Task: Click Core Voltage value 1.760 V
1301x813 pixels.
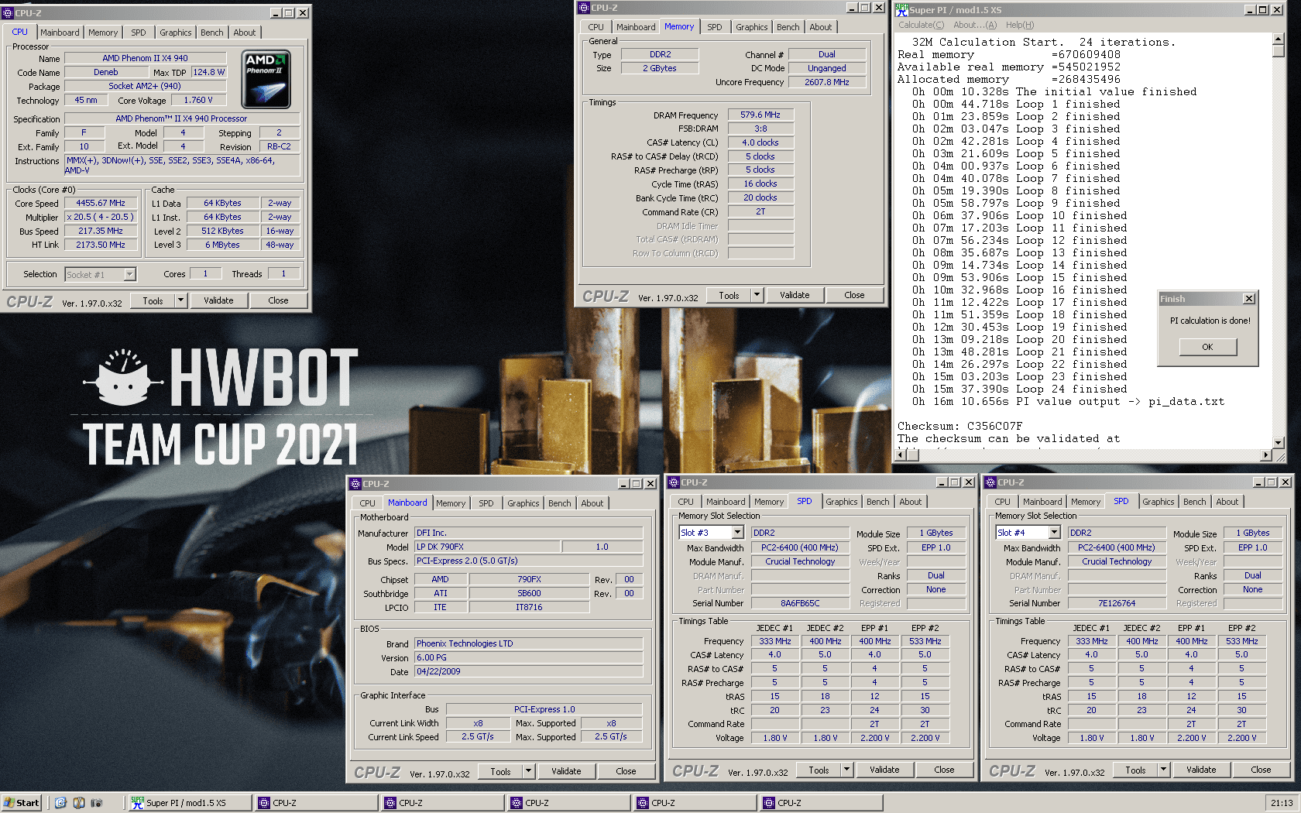Action: (x=197, y=100)
